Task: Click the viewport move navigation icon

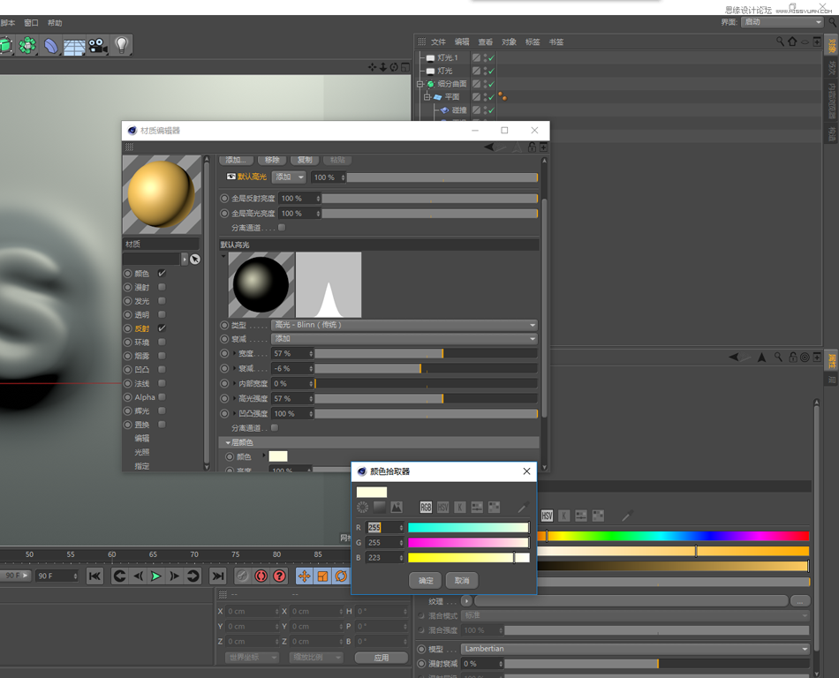Action: point(372,67)
